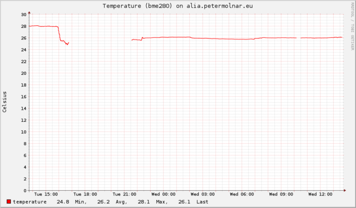Select the Tue 21:00 time axis label
The width and height of the screenshot is (356, 208).
[124, 195]
